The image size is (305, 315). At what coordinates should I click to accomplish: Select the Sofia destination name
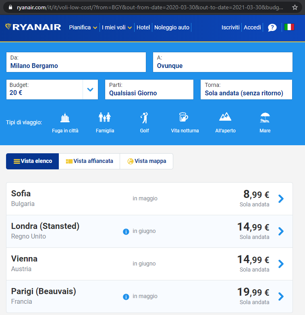click(x=21, y=194)
